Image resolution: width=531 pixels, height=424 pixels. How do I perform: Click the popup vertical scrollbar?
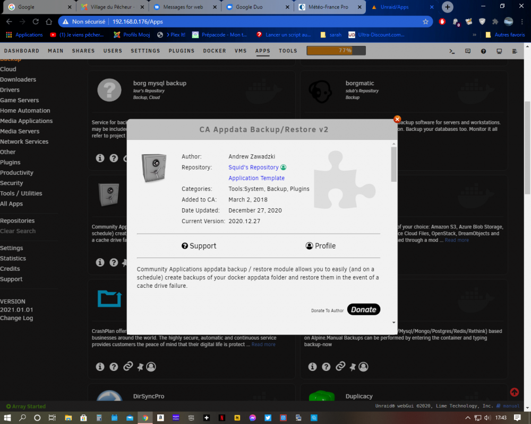coord(393,164)
